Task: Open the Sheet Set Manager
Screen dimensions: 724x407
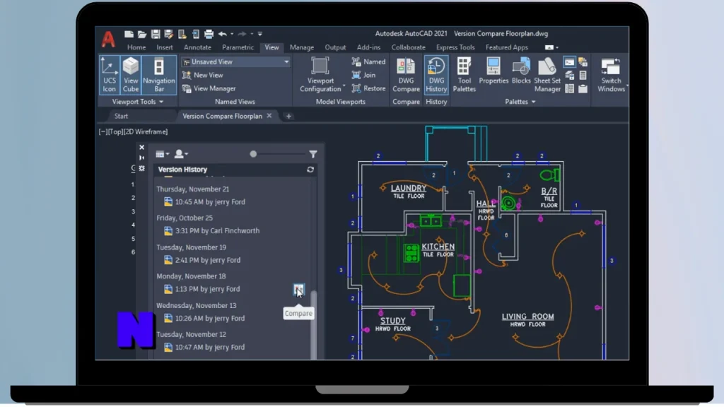Action: [x=547, y=74]
